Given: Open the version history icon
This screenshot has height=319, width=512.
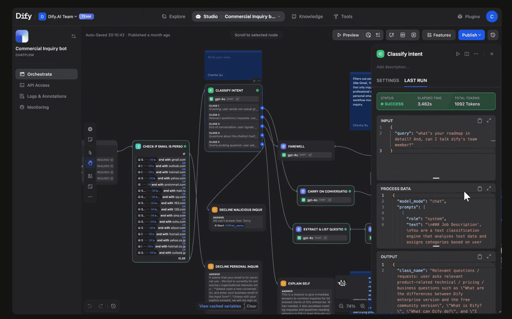Looking at the screenshot, I should 493,35.
